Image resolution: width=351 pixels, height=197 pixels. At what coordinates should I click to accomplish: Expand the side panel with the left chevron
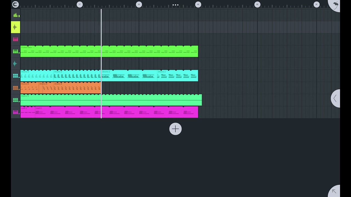pyautogui.click(x=335, y=99)
